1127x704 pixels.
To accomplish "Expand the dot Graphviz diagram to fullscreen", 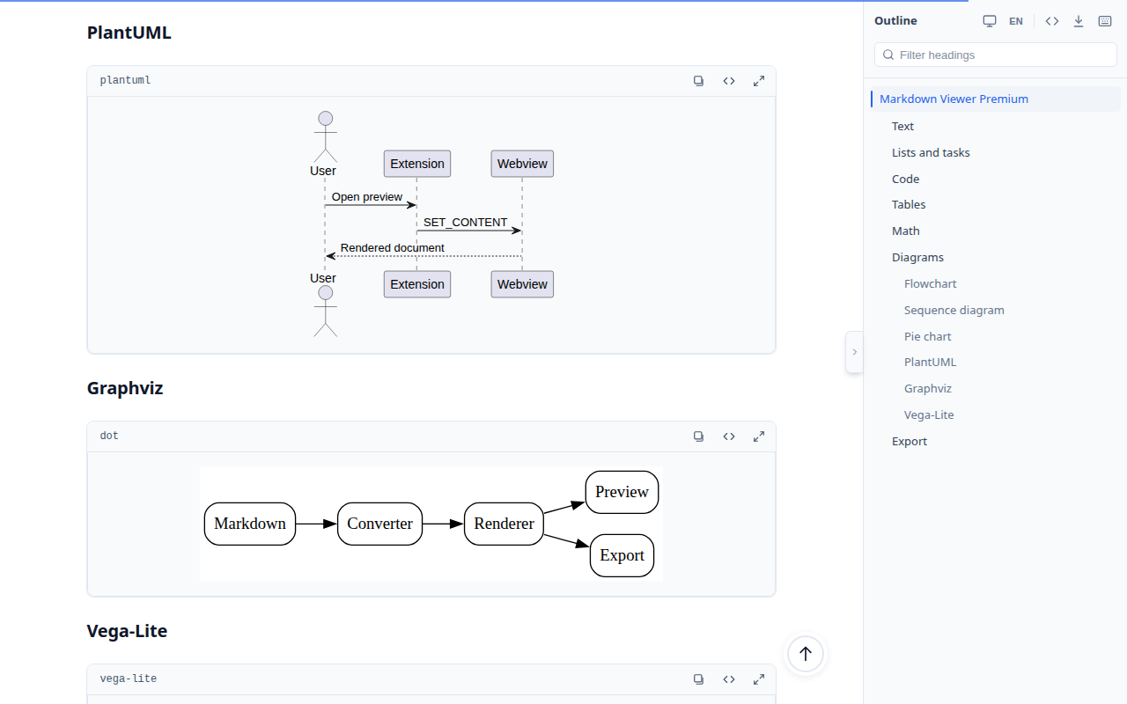I will pos(759,436).
